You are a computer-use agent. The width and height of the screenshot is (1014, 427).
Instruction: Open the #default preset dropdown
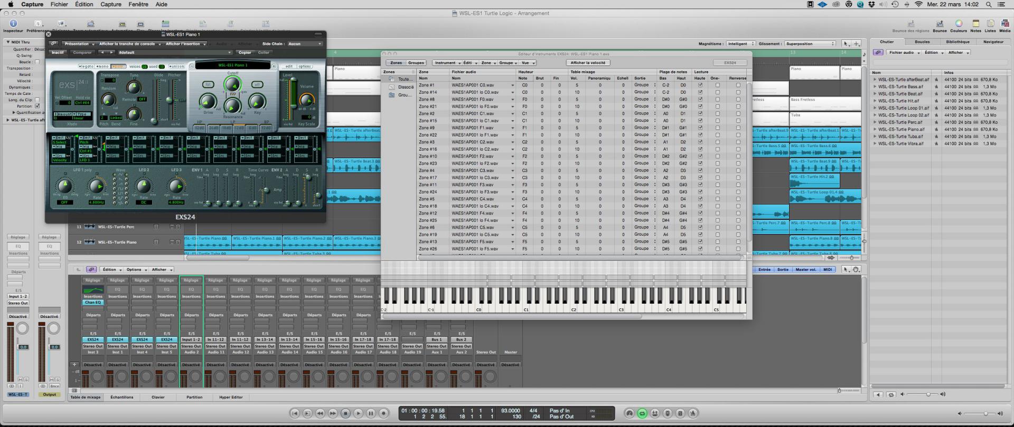pos(174,52)
